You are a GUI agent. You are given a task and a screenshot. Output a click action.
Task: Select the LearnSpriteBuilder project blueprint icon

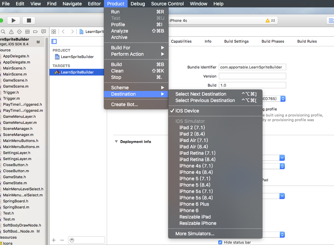(57, 57)
